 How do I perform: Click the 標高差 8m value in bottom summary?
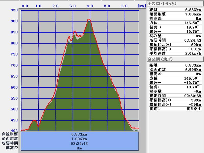click(x=80, y=148)
